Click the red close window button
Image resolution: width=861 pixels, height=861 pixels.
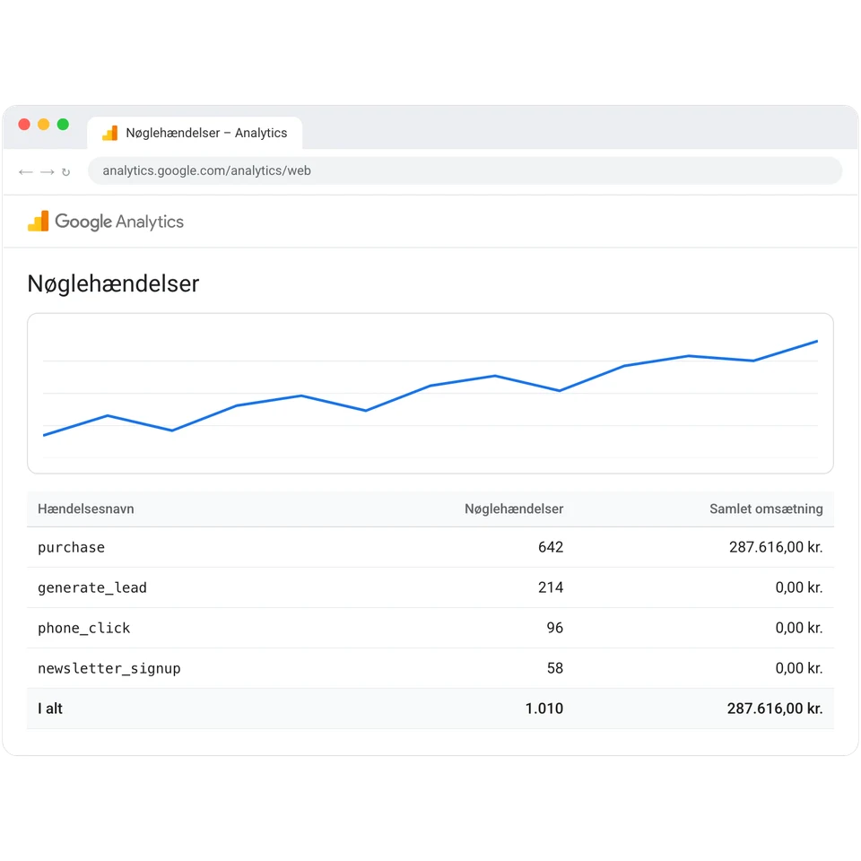point(24,124)
